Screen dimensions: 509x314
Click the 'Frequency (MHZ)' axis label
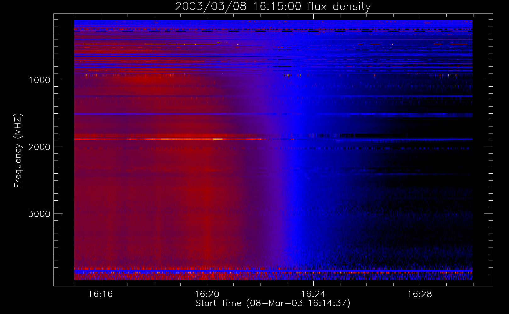[x=18, y=151]
